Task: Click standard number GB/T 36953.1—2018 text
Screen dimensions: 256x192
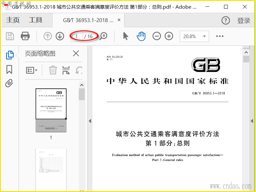Action: click(x=209, y=93)
